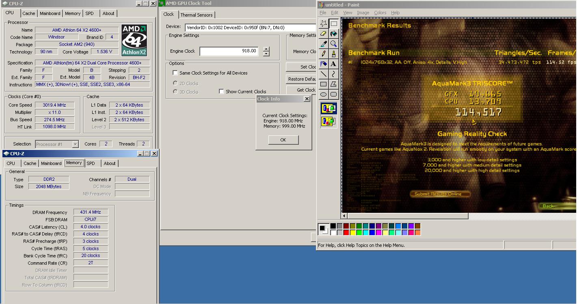577x304 pixels.
Task: Click the Get Clock button
Action: coord(301,90)
